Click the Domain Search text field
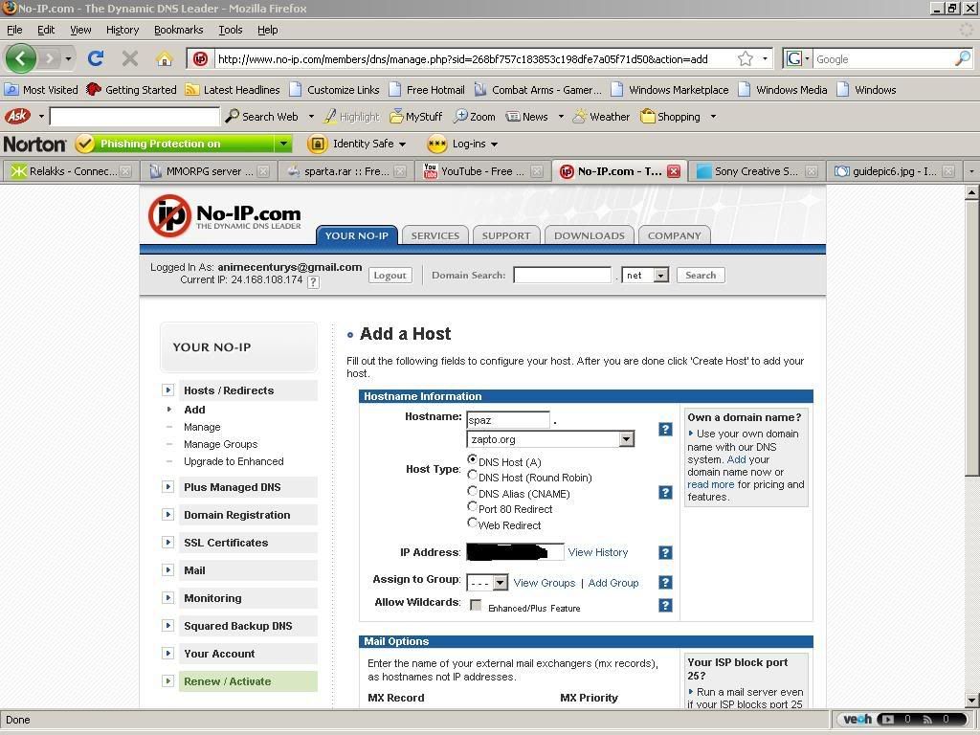This screenshot has height=735, width=980. click(x=562, y=275)
